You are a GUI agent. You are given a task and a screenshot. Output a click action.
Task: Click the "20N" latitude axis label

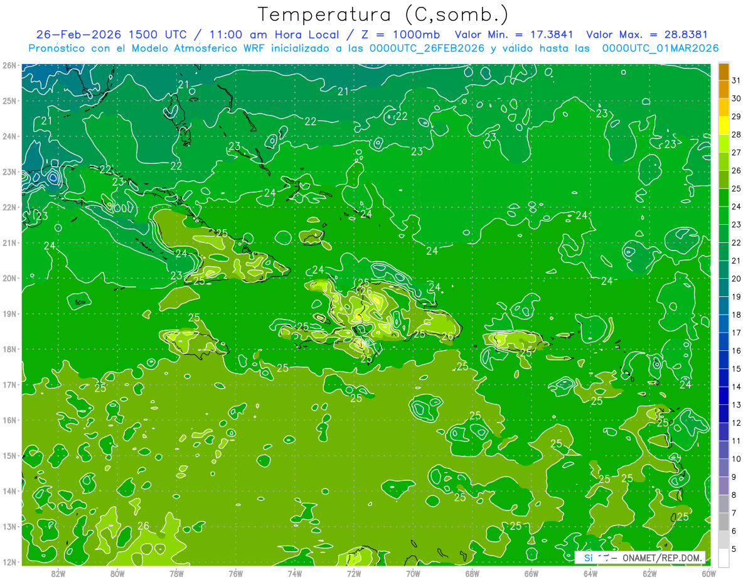9,278
